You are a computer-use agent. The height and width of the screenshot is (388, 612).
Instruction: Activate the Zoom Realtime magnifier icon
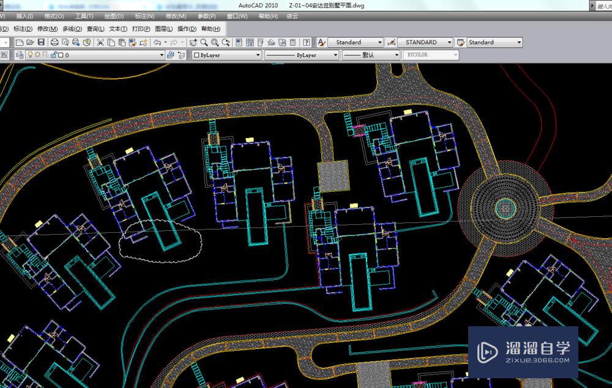tap(204, 42)
